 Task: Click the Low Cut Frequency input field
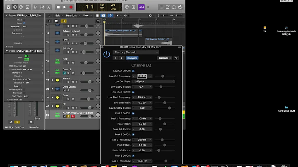click(x=142, y=76)
